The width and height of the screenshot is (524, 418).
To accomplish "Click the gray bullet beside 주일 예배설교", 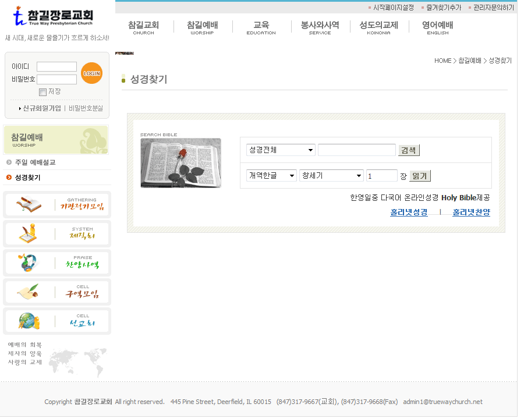I will click(x=9, y=162).
